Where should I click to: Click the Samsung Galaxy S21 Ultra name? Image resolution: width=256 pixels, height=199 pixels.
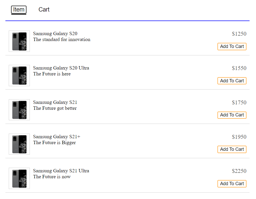(x=61, y=171)
